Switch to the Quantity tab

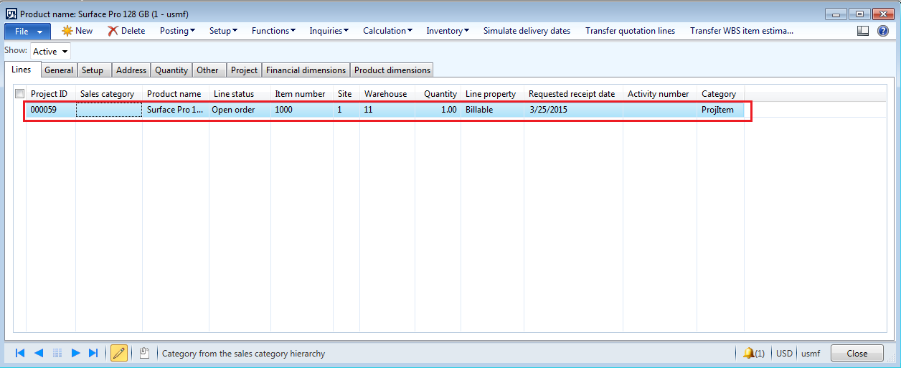(171, 70)
